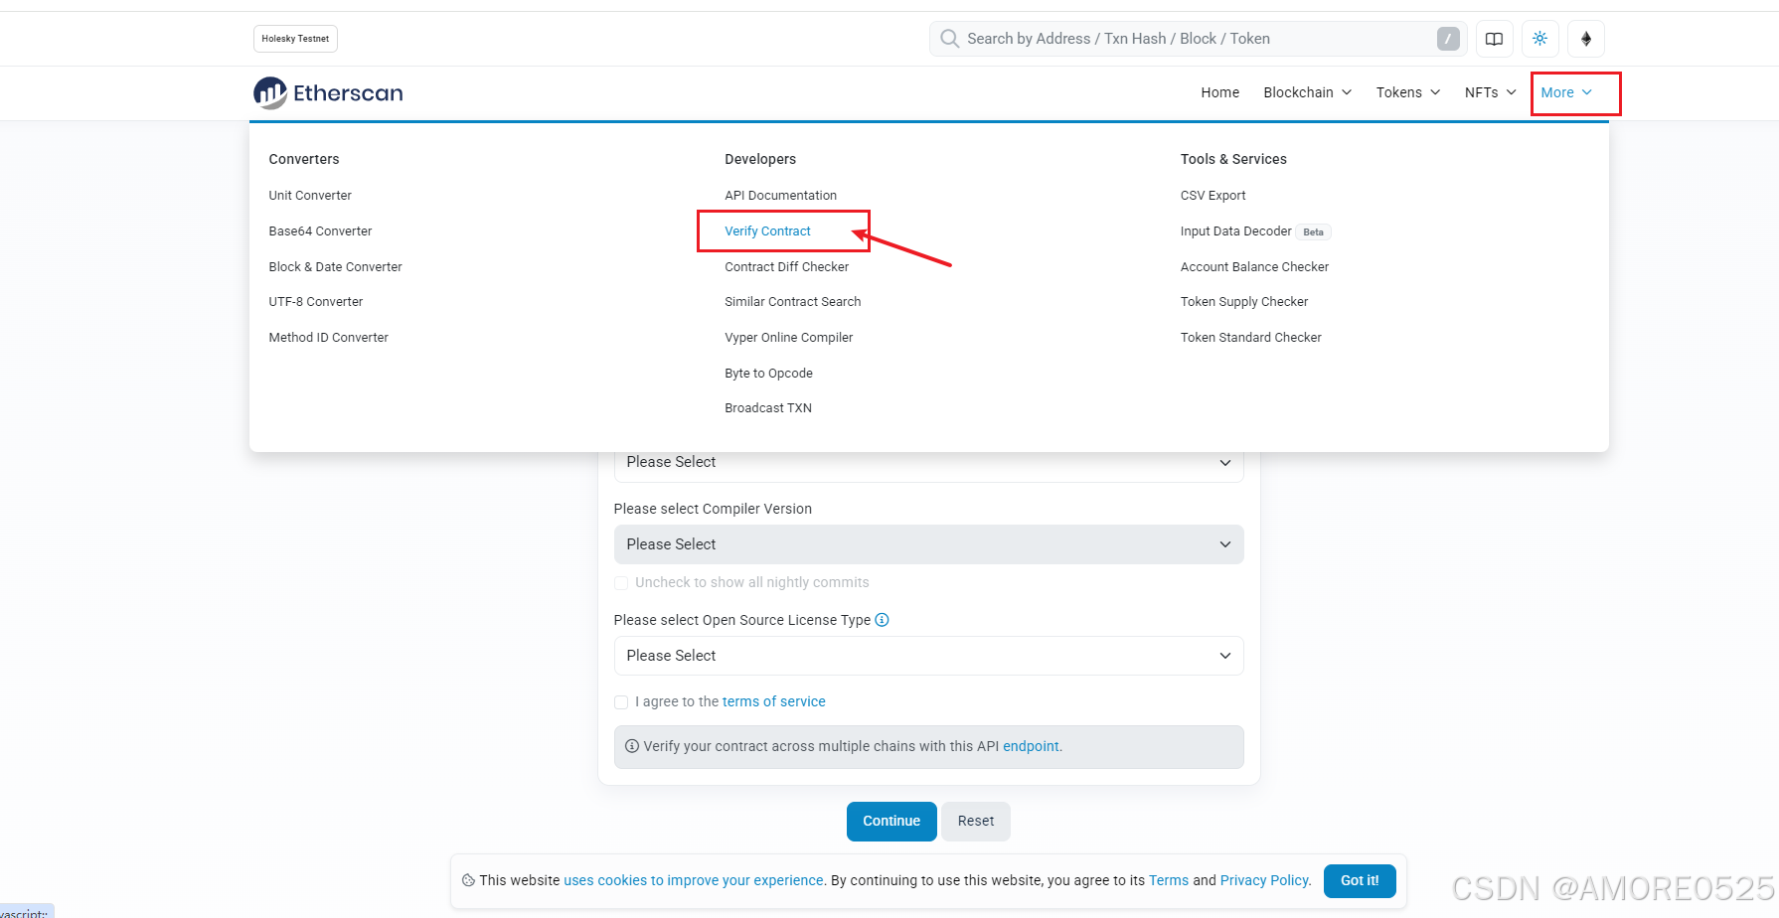Click info icon beside License Type label

pyautogui.click(x=882, y=620)
